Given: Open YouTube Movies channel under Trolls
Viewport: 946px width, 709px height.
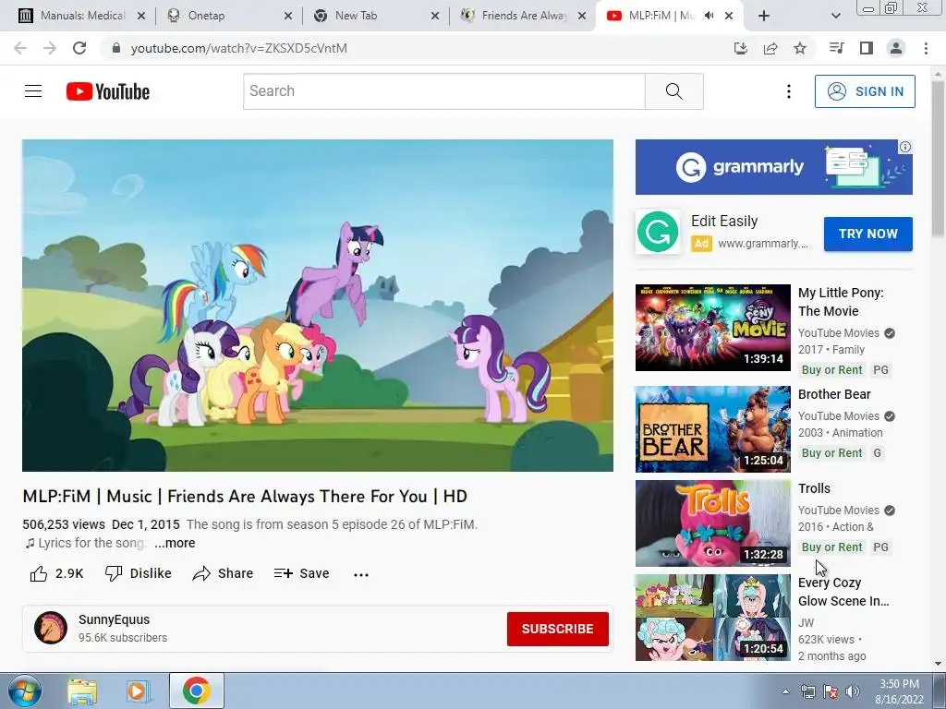Looking at the screenshot, I should (x=839, y=510).
